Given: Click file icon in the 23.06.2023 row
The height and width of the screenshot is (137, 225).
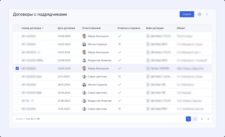Looking at the screenshot, I should point(148,36).
